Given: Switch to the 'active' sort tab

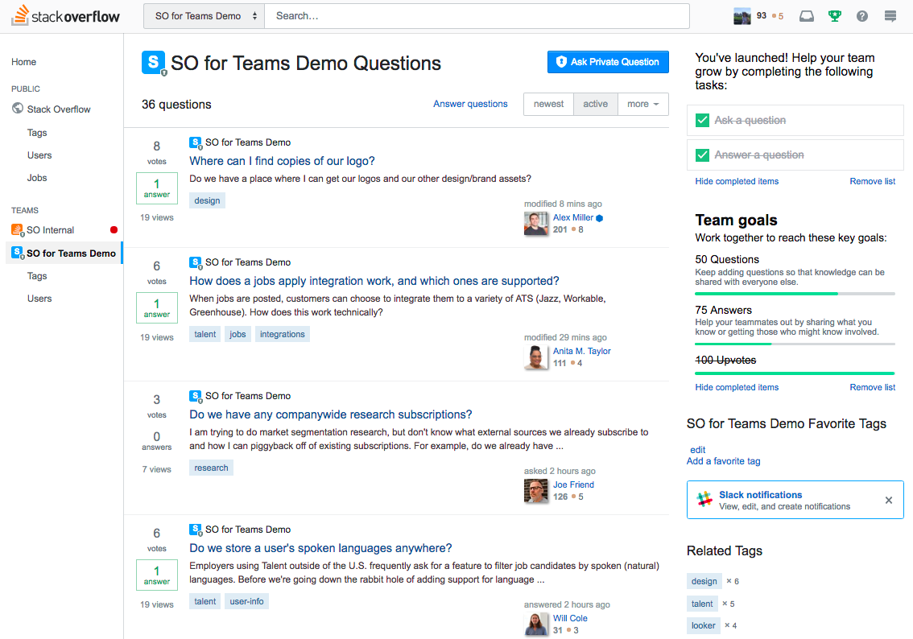Looking at the screenshot, I should 596,104.
